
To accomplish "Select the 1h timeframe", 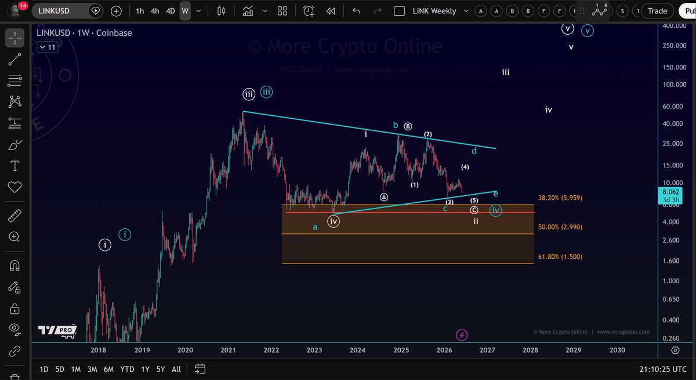I will pyautogui.click(x=140, y=11).
